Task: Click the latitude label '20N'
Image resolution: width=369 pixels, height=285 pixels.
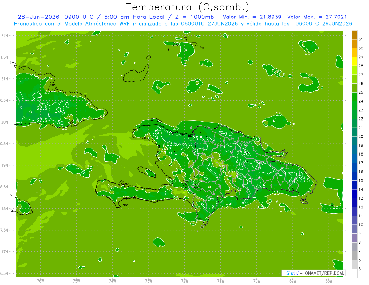Action: click(x=5, y=122)
